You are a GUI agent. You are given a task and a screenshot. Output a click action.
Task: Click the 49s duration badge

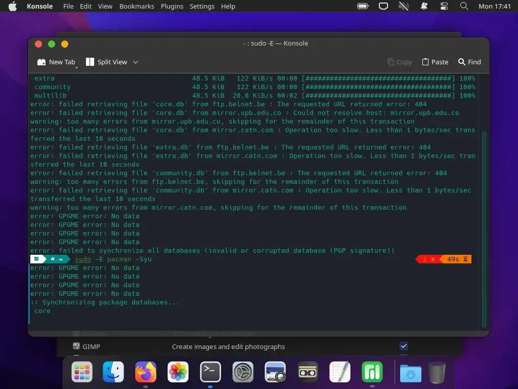[x=457, y=259]
